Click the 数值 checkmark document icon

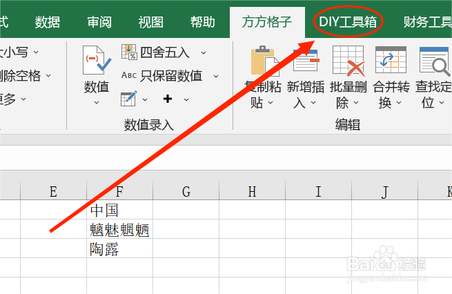(97, 61)
